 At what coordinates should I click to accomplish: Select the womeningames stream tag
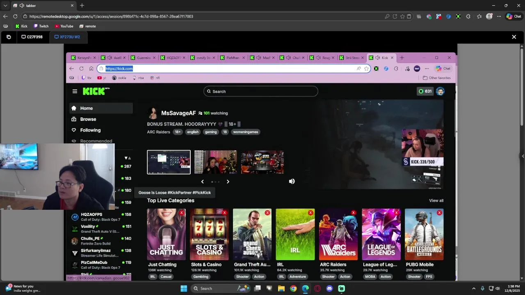[246, 132]
